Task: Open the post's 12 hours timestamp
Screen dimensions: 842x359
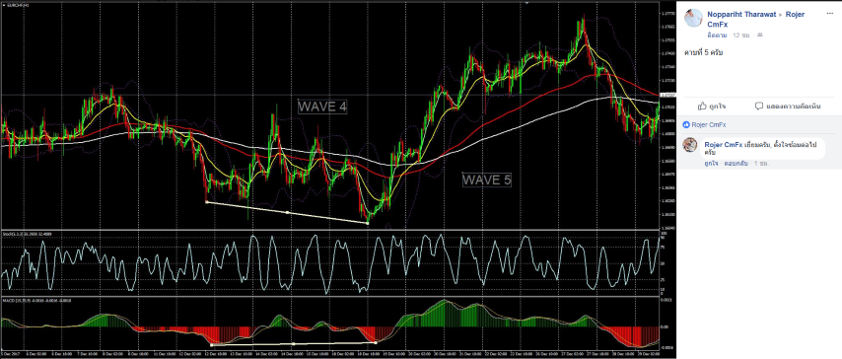Action: [740, 35]
